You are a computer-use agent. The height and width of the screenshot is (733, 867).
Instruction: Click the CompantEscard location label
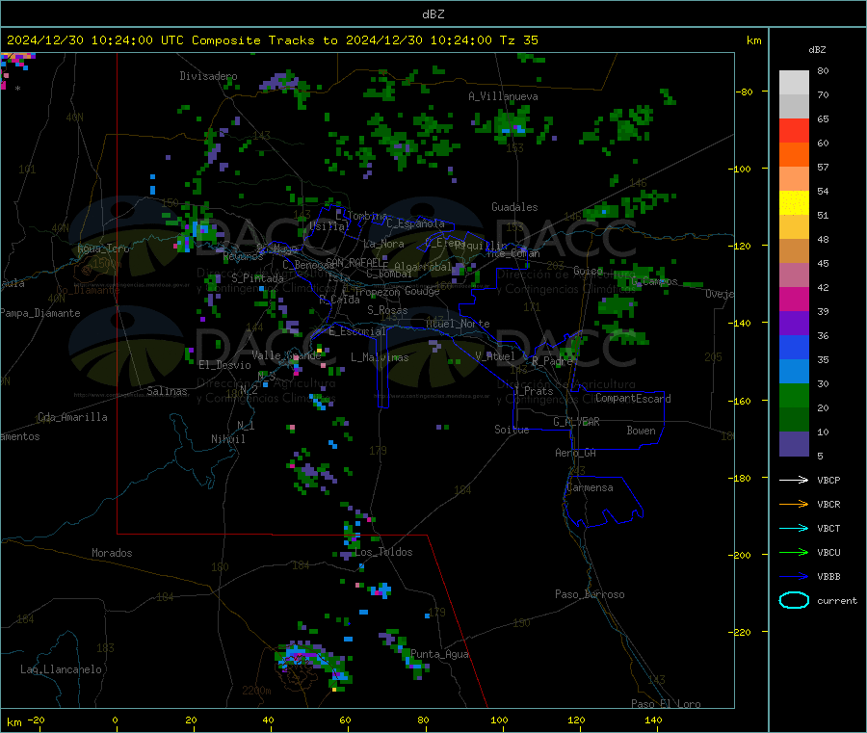633,399
